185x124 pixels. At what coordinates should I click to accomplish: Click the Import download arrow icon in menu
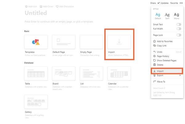tap(154, 71)
